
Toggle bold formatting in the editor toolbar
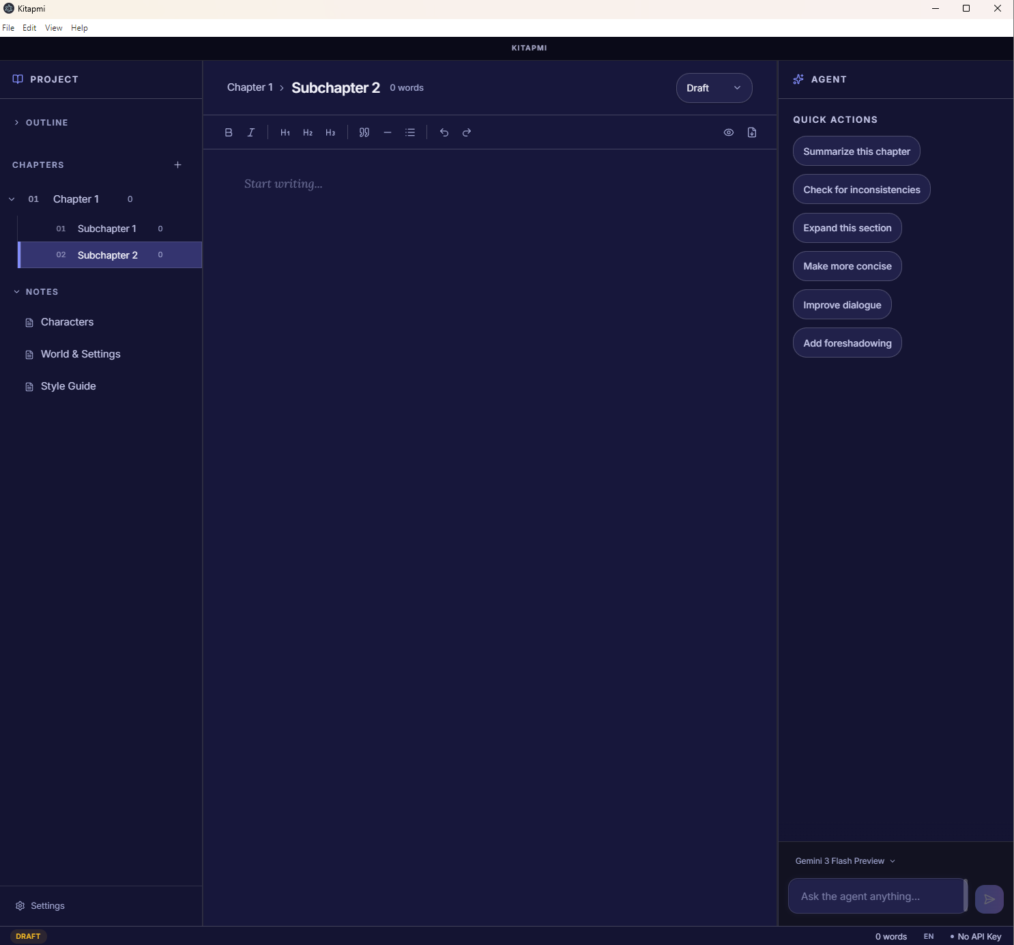[x=229, y=132]
